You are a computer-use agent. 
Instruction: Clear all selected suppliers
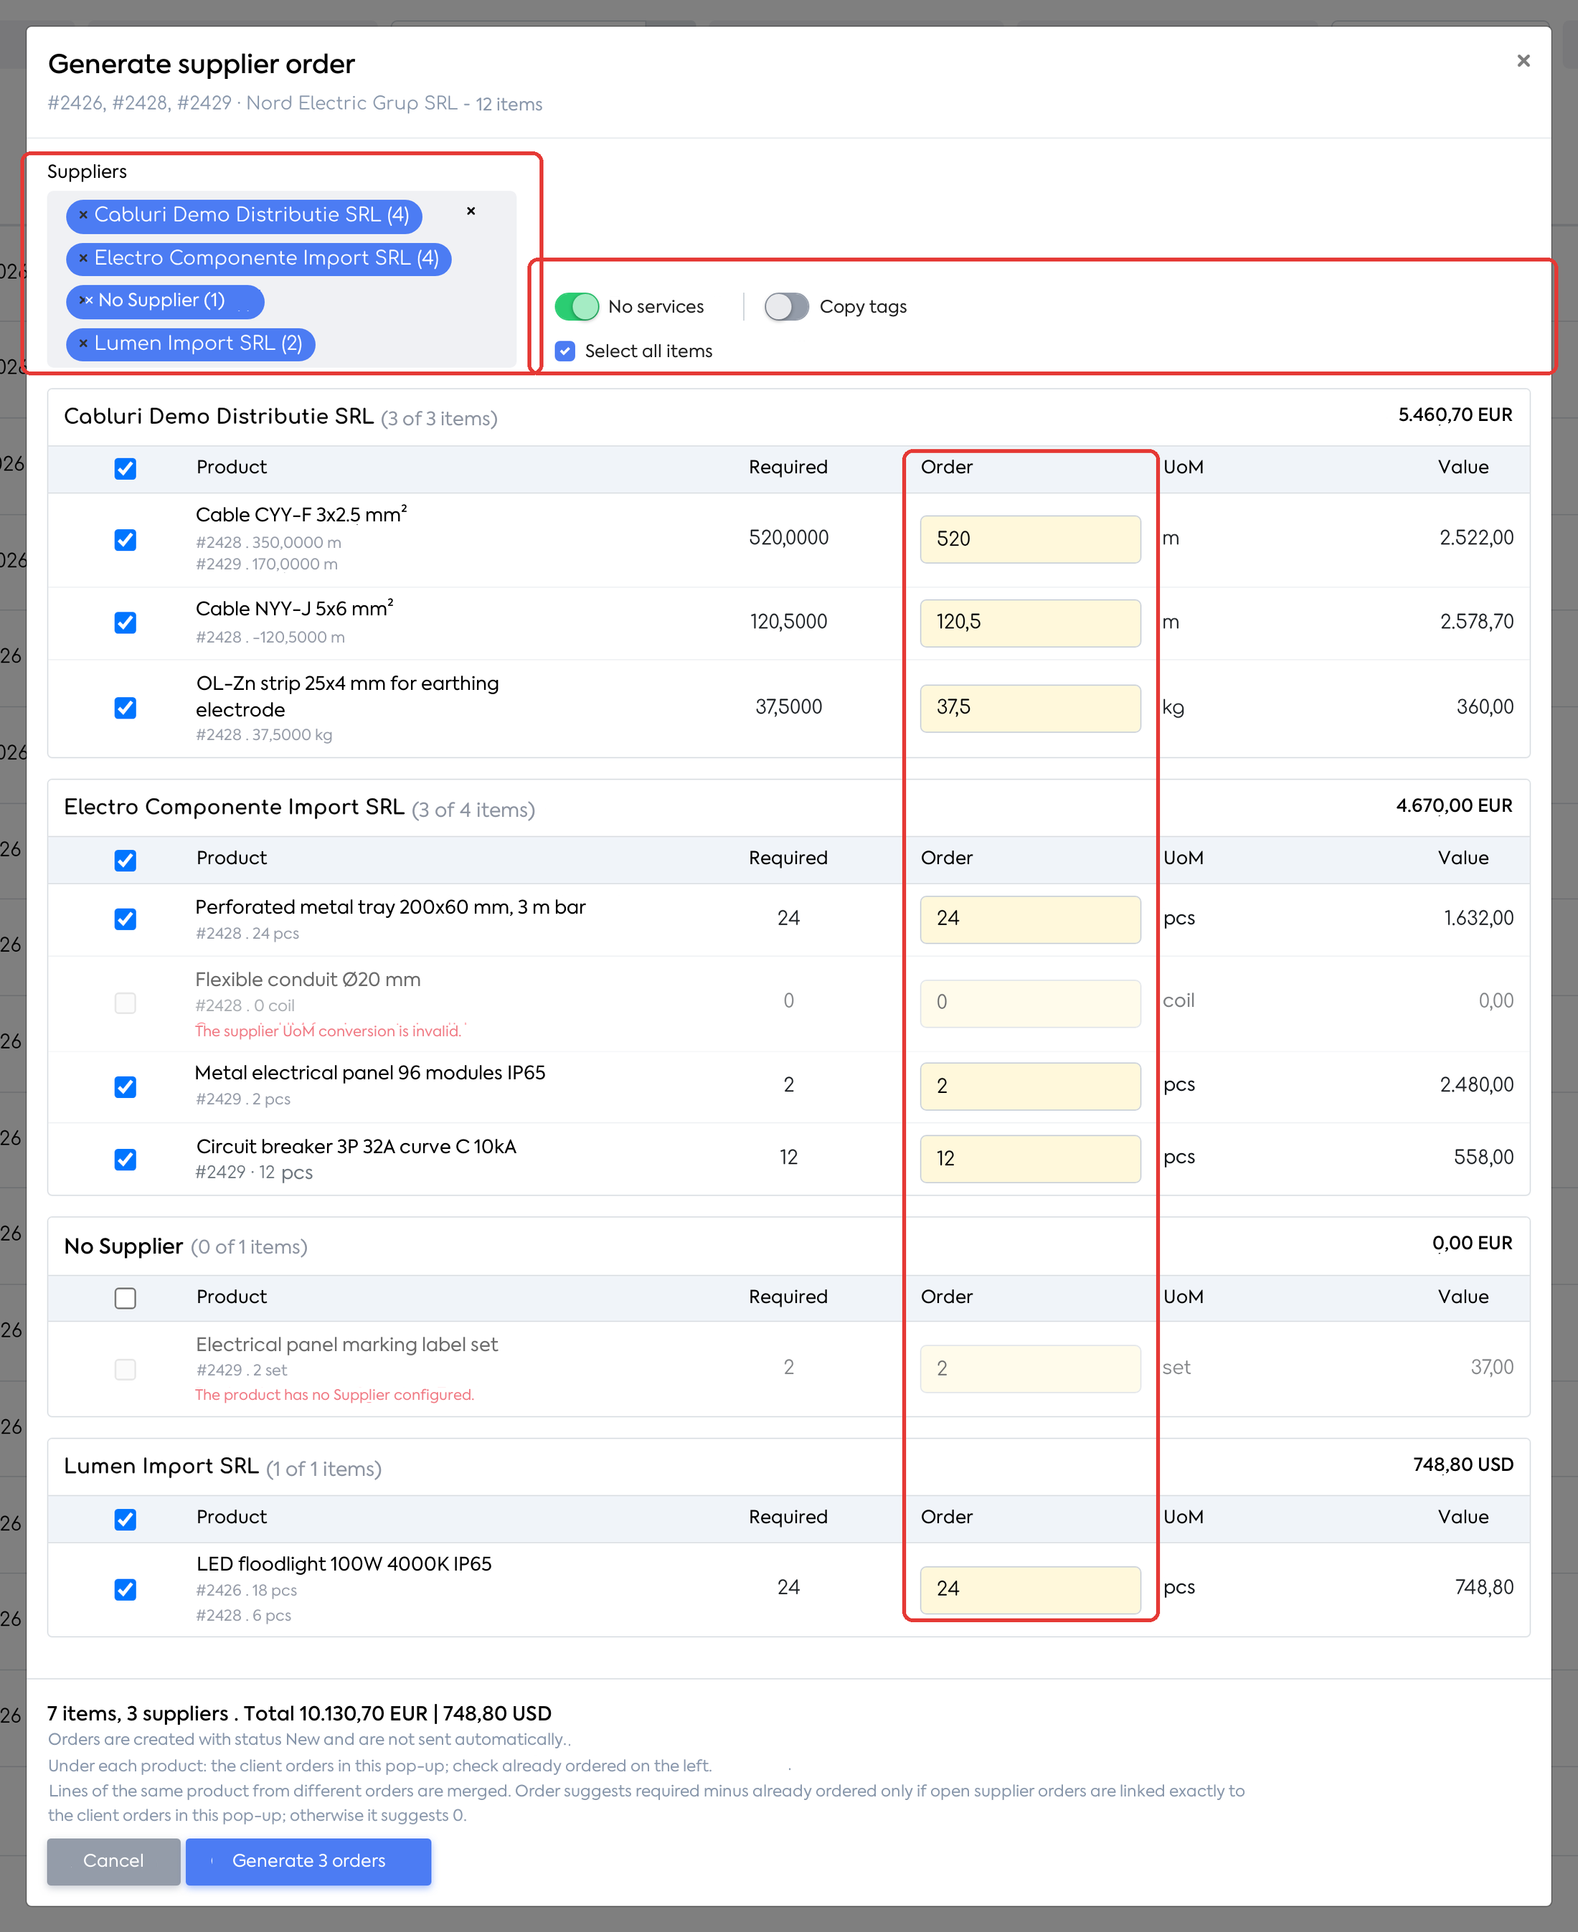click(471, 211)
